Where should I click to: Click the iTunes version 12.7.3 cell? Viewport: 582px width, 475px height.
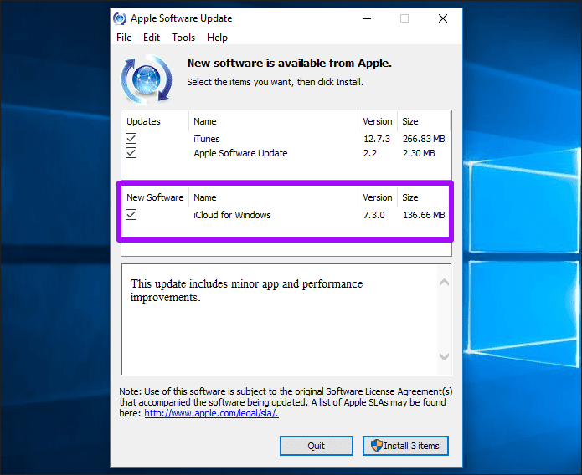pos(377,139)
